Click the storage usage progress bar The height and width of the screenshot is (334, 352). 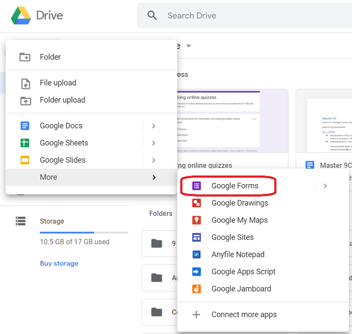pos(84,232)
